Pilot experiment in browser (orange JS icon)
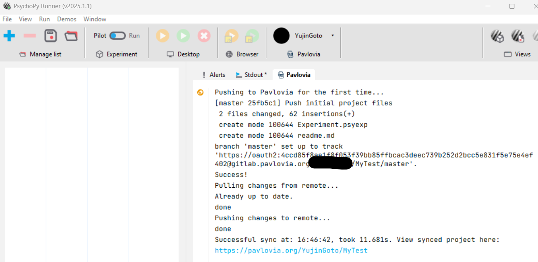Image resolution: width=538 pixels, height=262 pixels. (231, 36)
